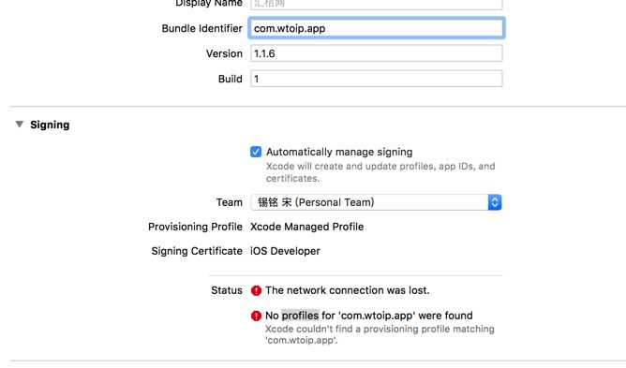Click the Build number field
Image resolution: width=626 pixels, height=368 pixels.
pyautogui.click(x=376, y=79)
